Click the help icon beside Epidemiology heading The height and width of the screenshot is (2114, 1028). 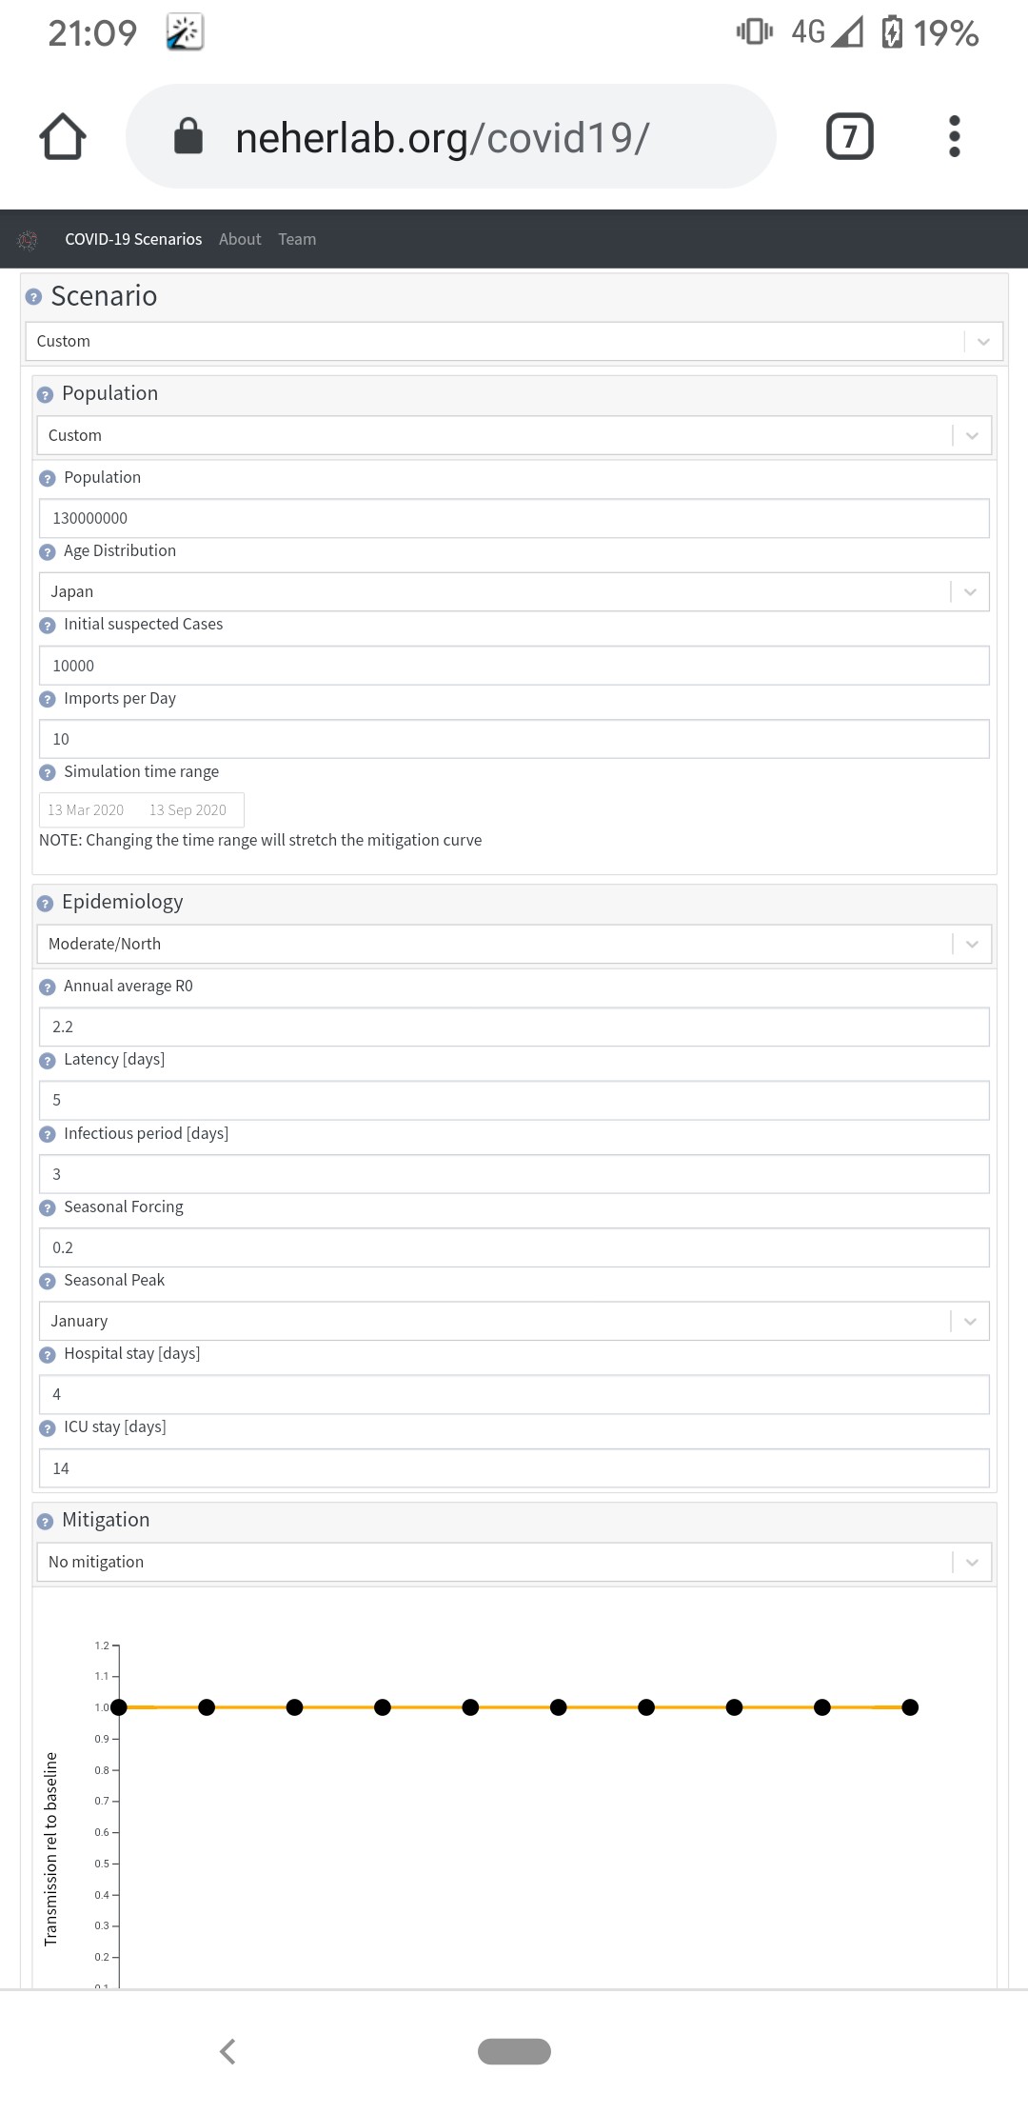pyautogui.click(x=45, y=903)
